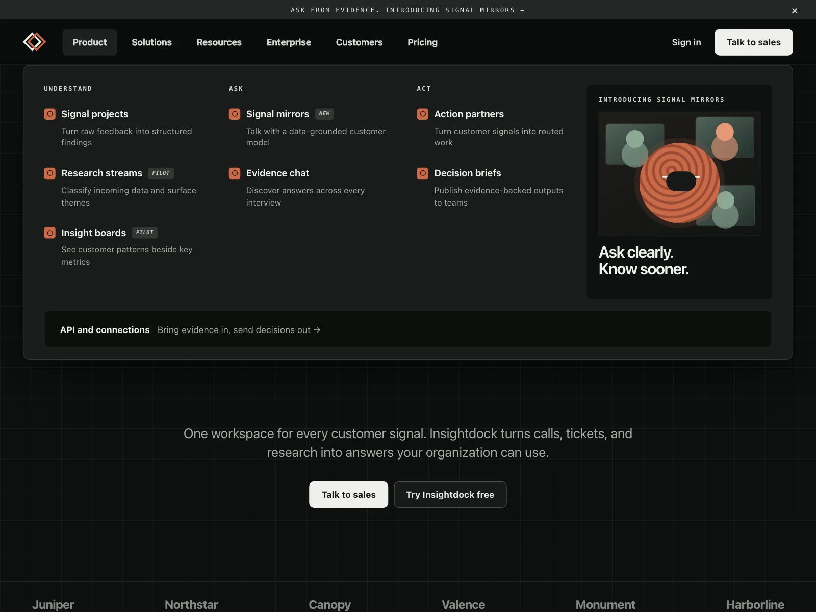
Task: Click 'See customer patterns beside key metrics'
Action: (127, 256)
